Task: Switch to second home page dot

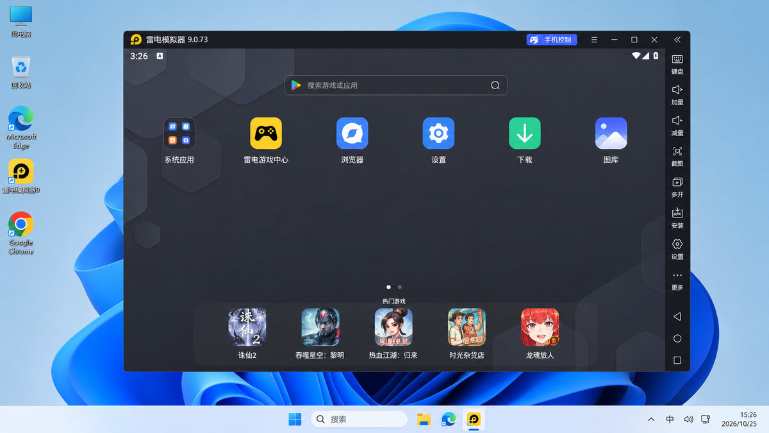Action: [400, 287]
